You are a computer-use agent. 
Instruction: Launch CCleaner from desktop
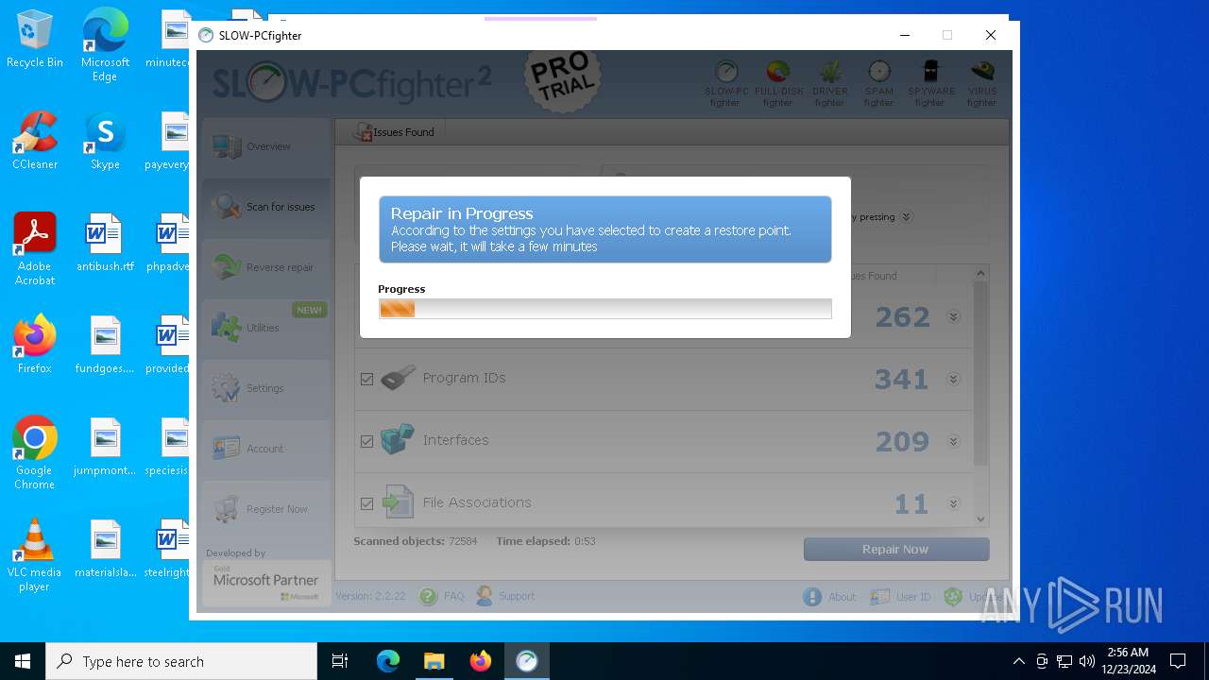click(35, 141)
